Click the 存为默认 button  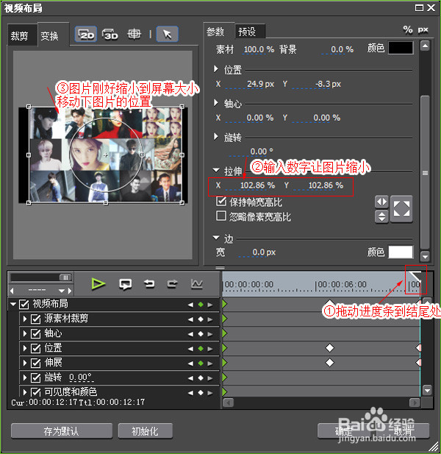point(61,431)
